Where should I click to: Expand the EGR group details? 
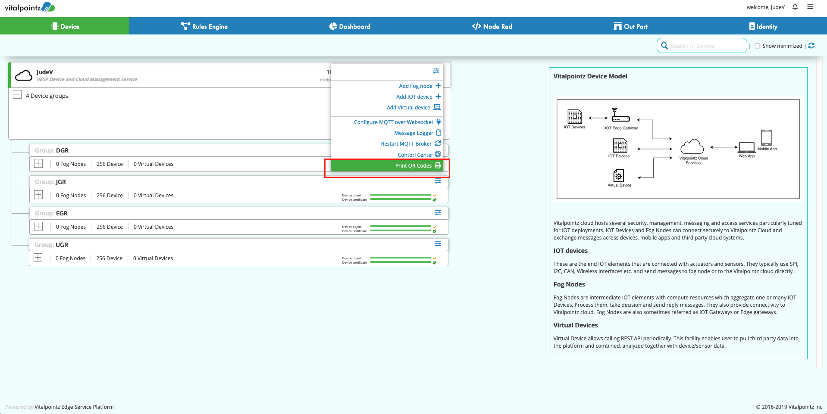(38, 226)
